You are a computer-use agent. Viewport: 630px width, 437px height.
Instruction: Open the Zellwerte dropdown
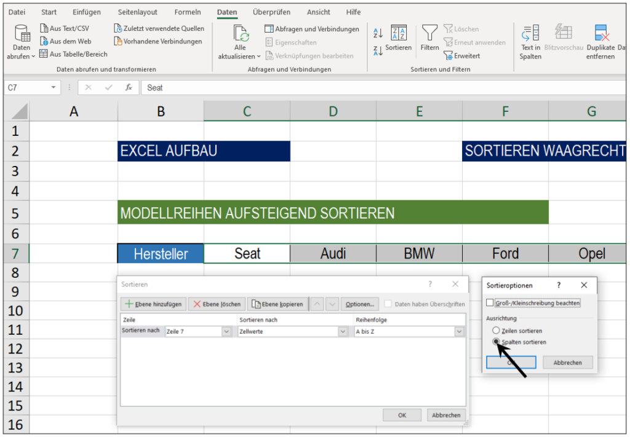tap(343, 331)
